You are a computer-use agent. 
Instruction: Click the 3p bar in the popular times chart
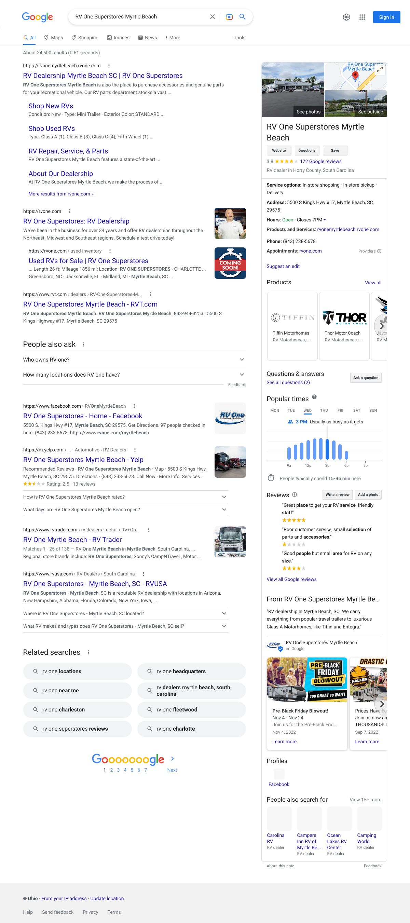tap(327, 449)
